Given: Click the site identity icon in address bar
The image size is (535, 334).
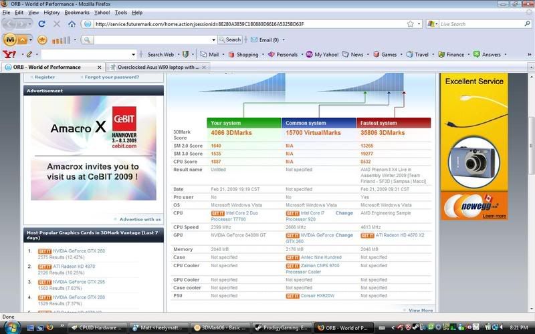Looking at the screenshot, I should (88, 24).
